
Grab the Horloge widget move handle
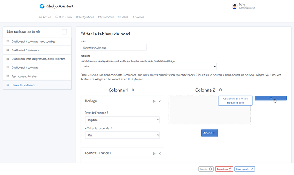153,101
